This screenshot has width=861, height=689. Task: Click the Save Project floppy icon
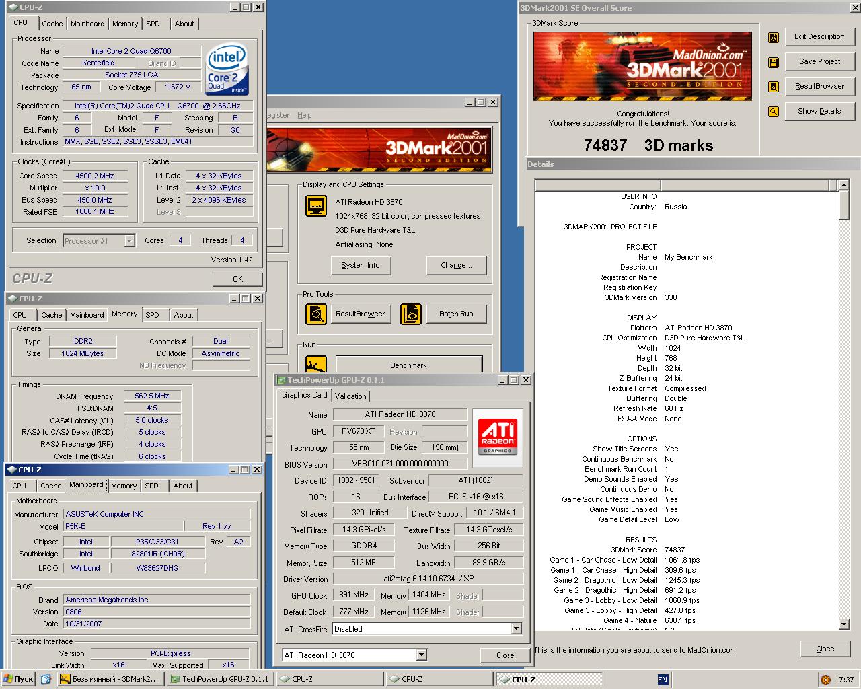(774, 63)
